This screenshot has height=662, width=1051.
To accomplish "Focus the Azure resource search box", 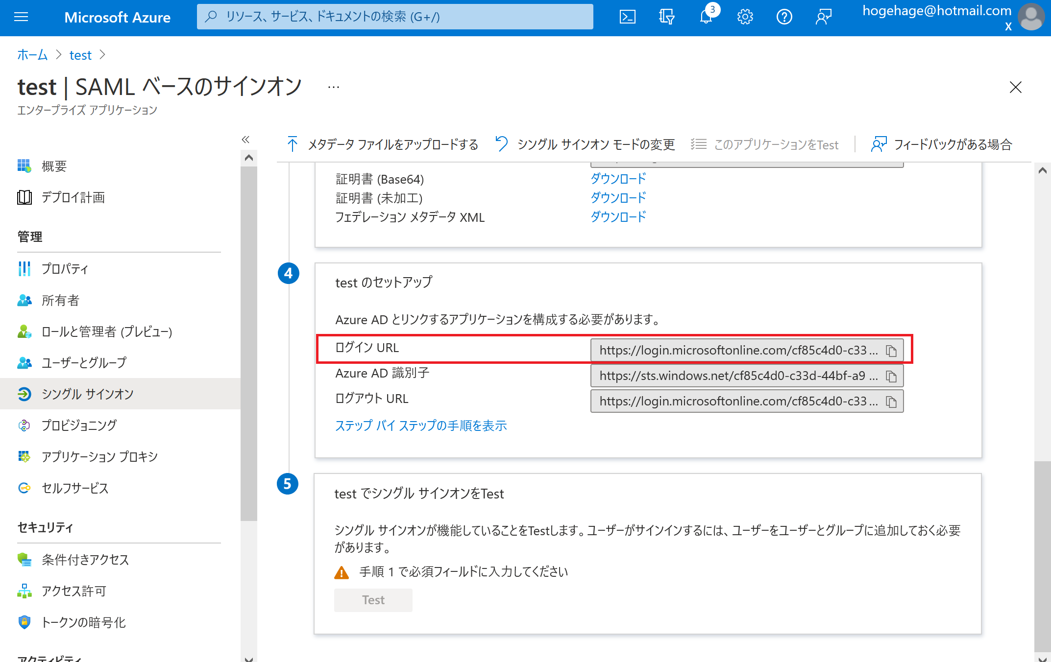I will 395,17.
